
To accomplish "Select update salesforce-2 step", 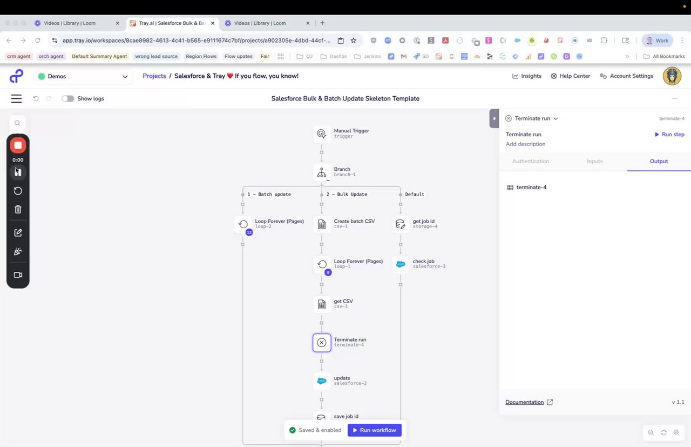I will tap(322, 381).
